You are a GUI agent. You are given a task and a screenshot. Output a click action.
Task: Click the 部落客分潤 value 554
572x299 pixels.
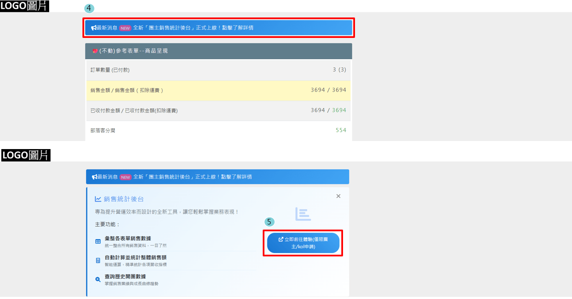(340, 130)
